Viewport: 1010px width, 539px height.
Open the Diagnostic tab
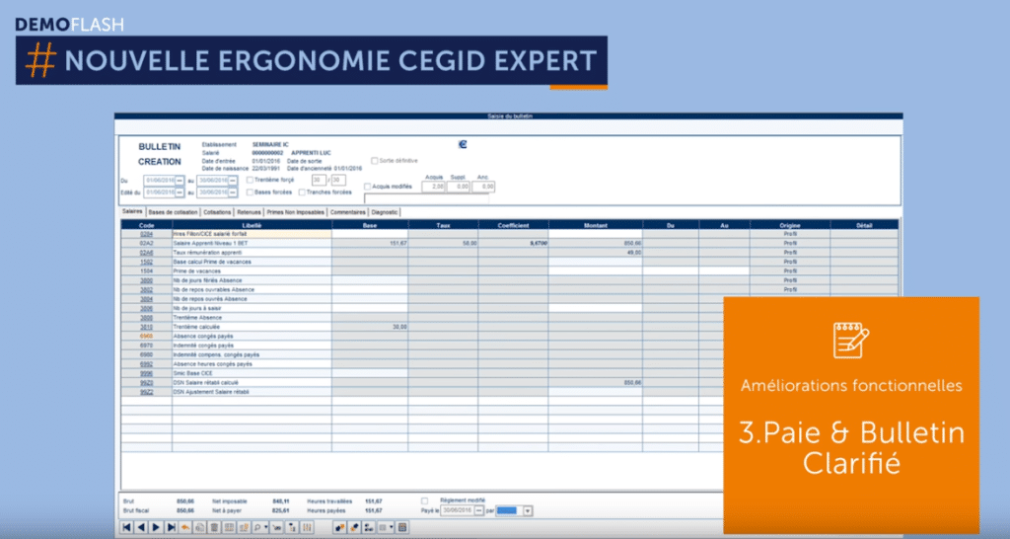point(386,212)
